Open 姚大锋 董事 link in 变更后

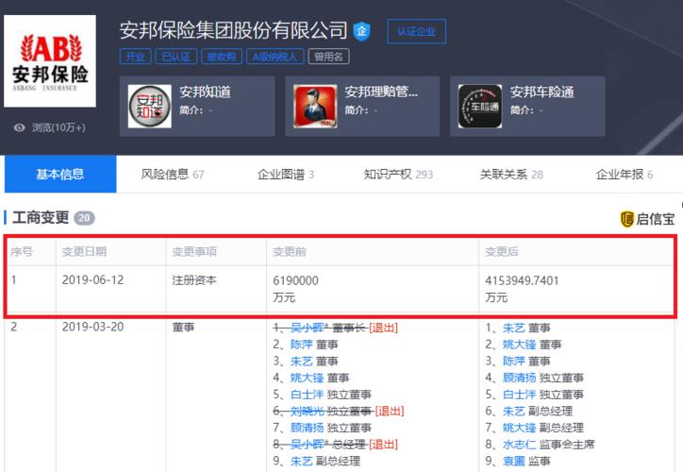click(519, 345)
